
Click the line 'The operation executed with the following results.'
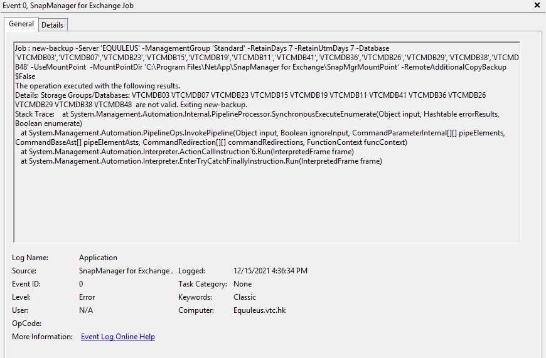coord(97,86)
